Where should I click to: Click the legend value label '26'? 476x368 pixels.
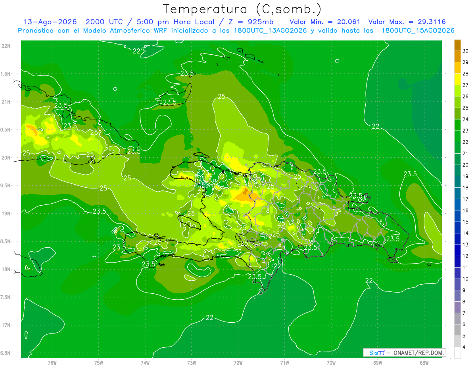pos(466,96)
